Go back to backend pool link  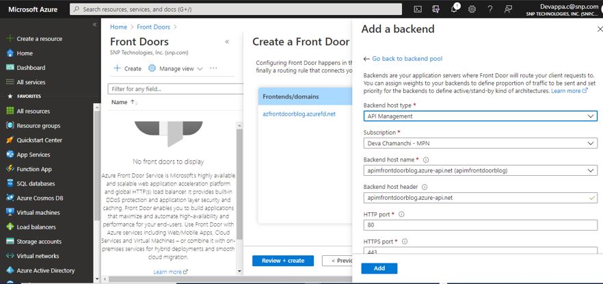406,60
